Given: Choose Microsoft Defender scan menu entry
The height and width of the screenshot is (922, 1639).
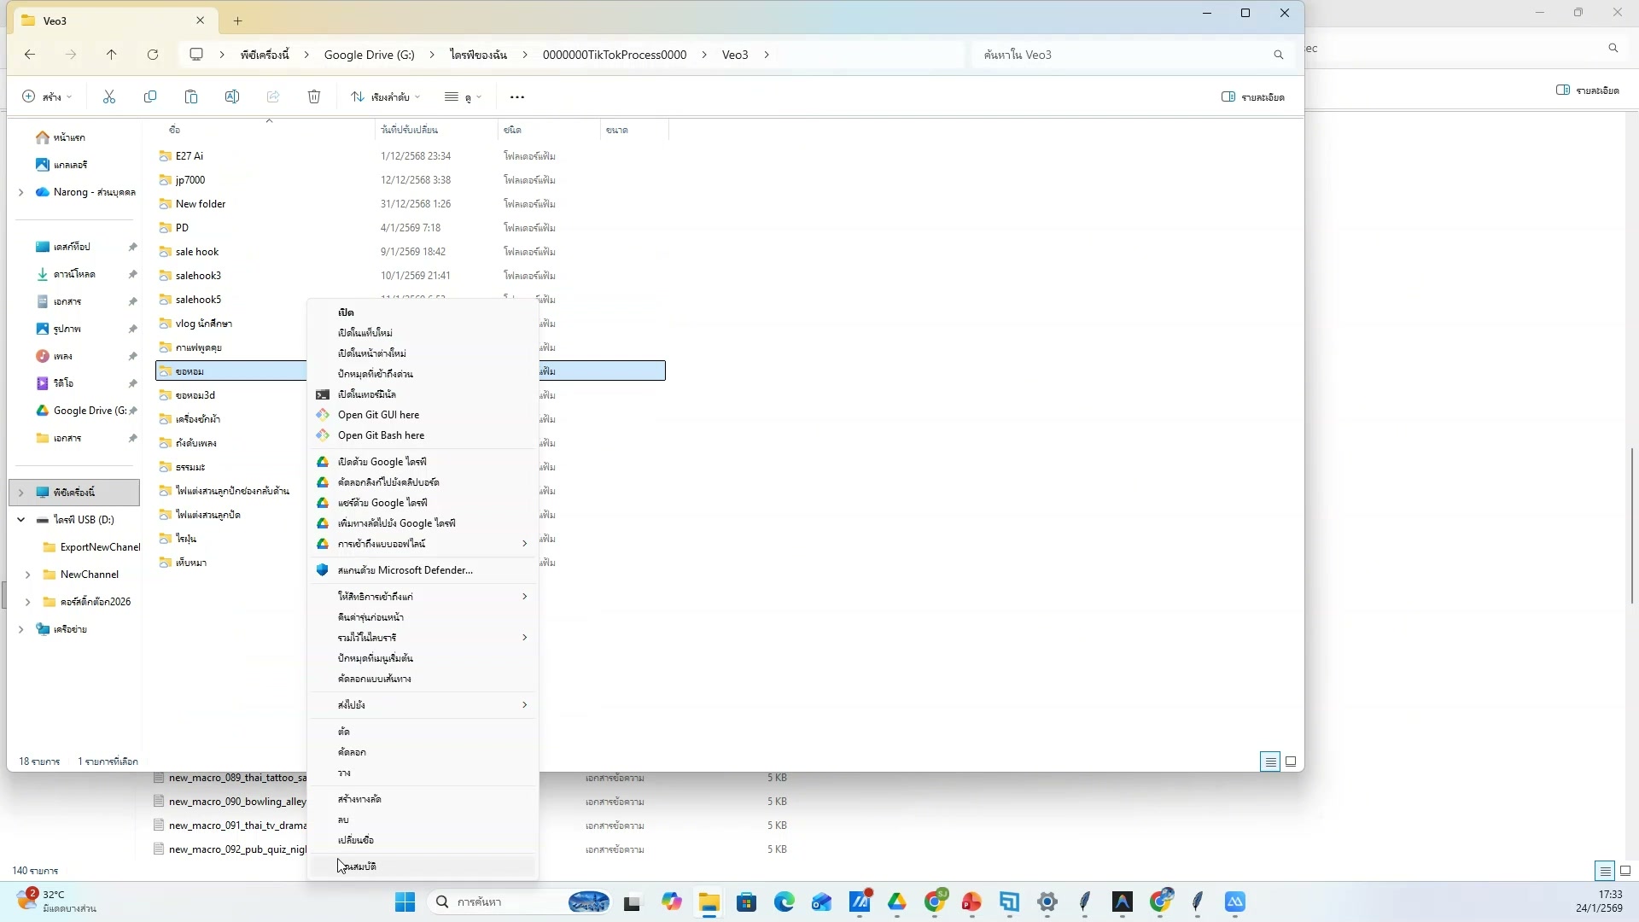Looking at the screenshot, I should 405,570.
